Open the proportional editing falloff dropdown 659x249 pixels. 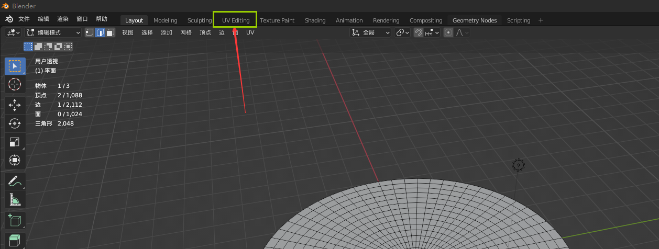(x=462, y=32)
